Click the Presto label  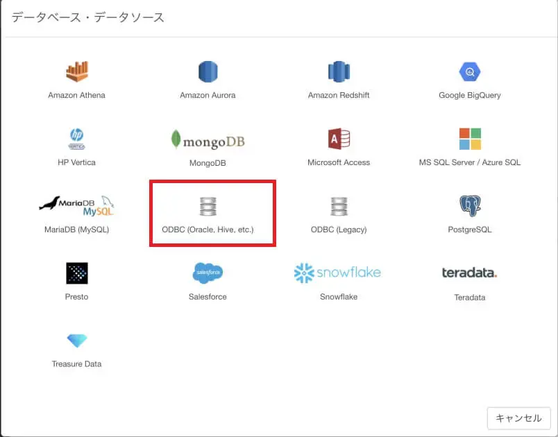point(76,297)
